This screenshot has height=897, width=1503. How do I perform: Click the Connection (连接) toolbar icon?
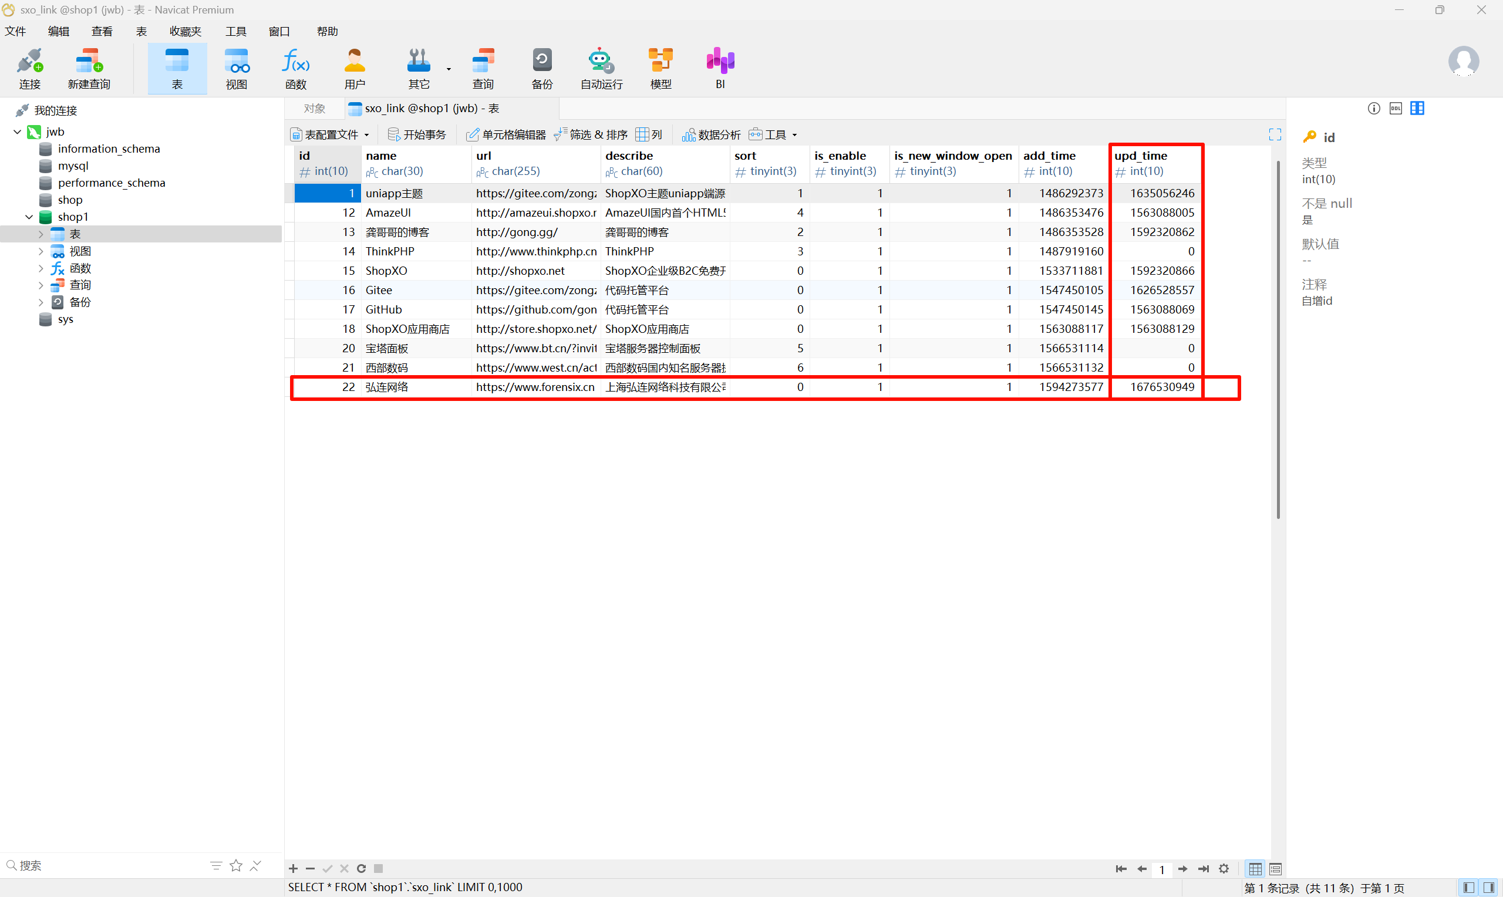pos(29,69)
